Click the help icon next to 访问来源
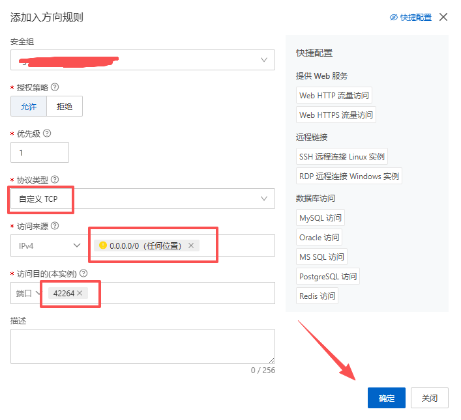The height and width of the screenshot is (420, 461). pos(55,226)
